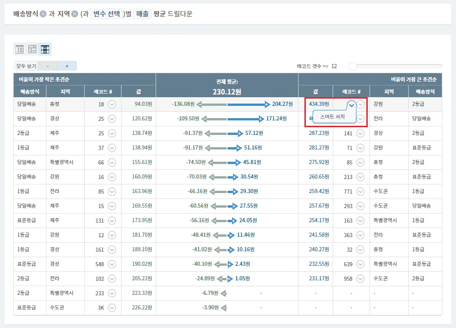Image resolution: width=456 pixels, height=328 pixels.
Task: Expand the 1등급 제주 row with 37 records
Action: pos(112,148)
